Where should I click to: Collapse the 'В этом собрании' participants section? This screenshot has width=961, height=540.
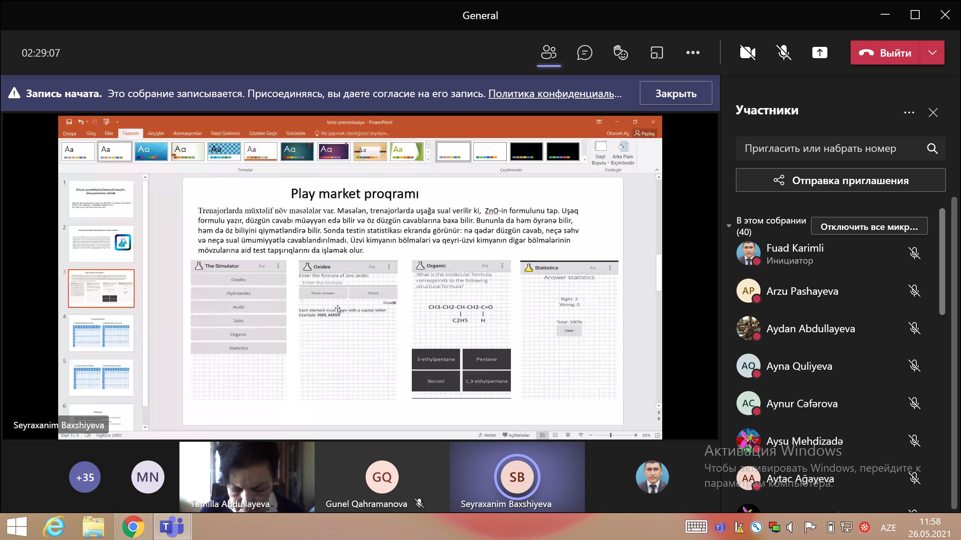click(729, 226)
